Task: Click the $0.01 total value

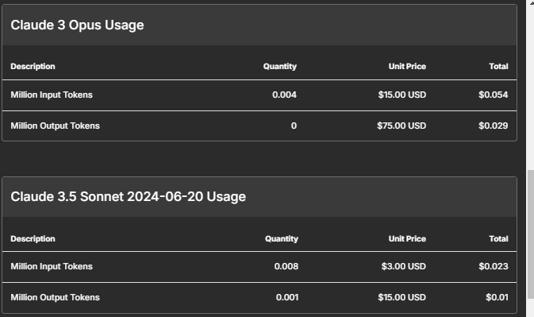Action: (497, 298)
